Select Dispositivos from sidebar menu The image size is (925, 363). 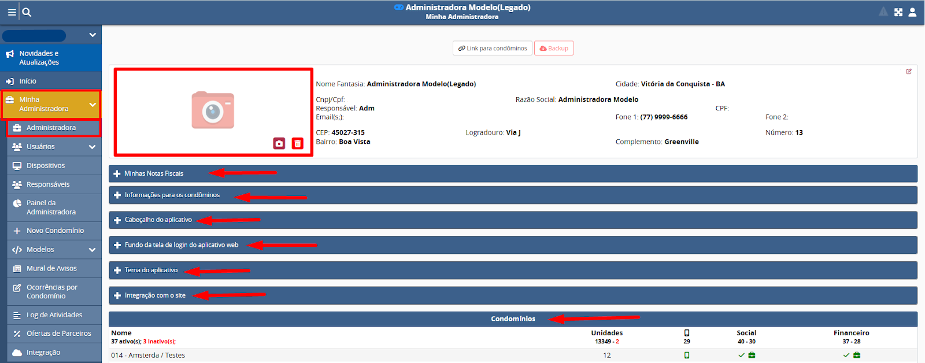(46, 166)
